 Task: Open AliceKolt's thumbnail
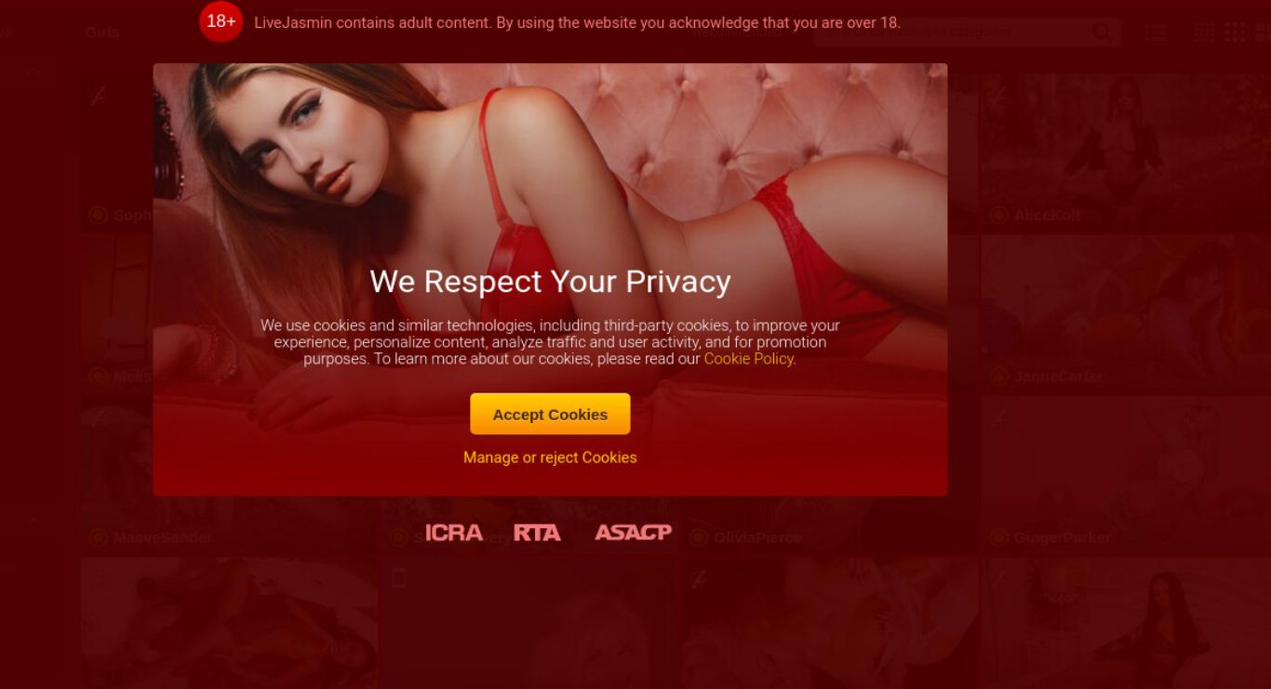(x=1126, y=153)
